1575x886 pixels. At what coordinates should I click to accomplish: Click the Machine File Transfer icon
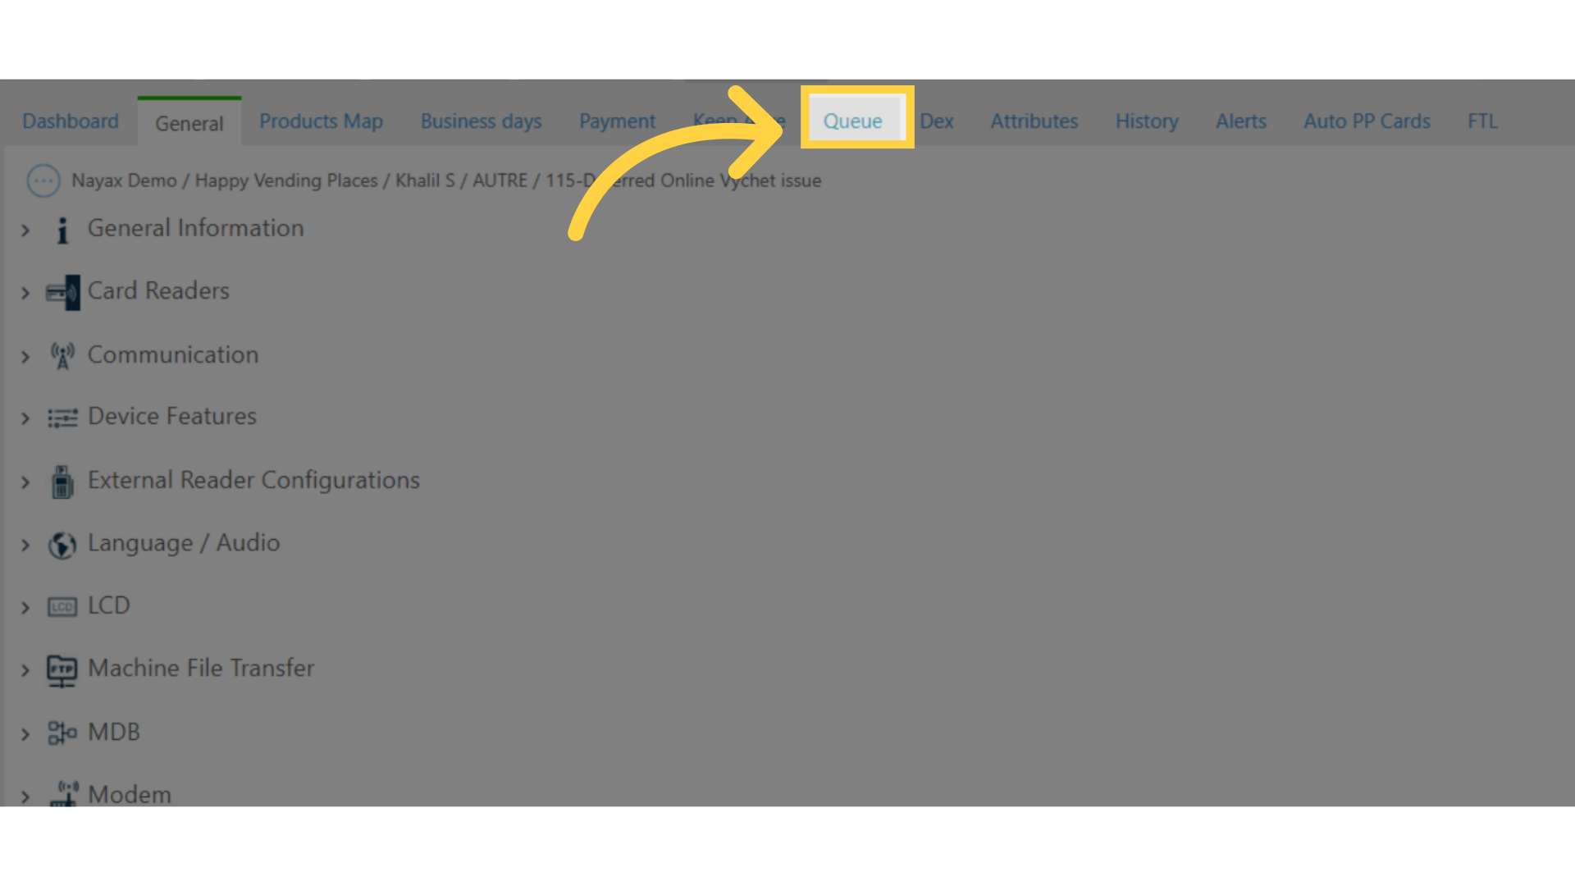tap(60, 669)
